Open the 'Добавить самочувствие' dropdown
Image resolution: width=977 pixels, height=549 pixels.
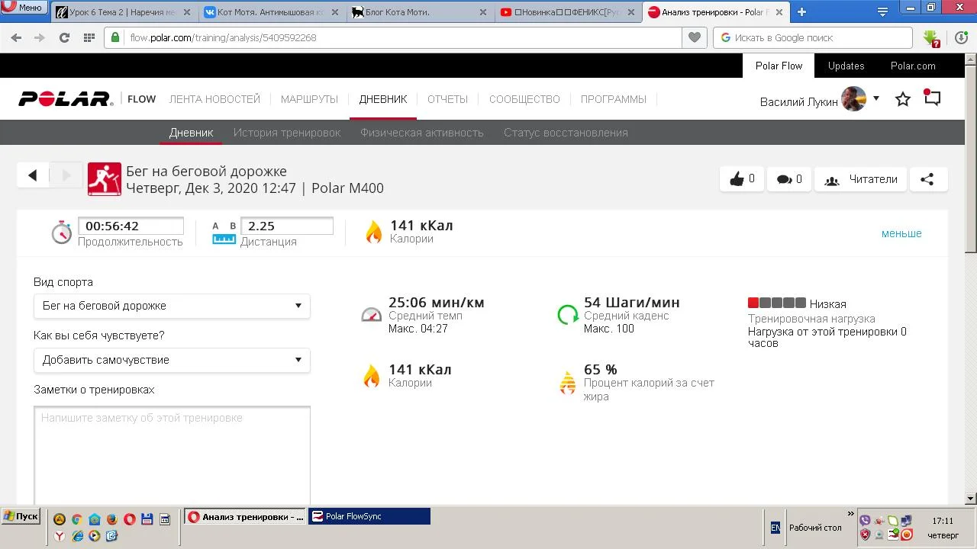172,360
